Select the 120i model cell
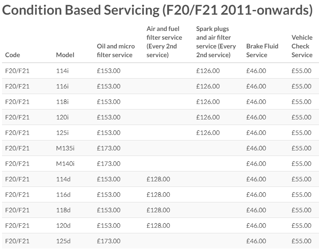Screen dimensions: 319x252 tap(62, 117)
